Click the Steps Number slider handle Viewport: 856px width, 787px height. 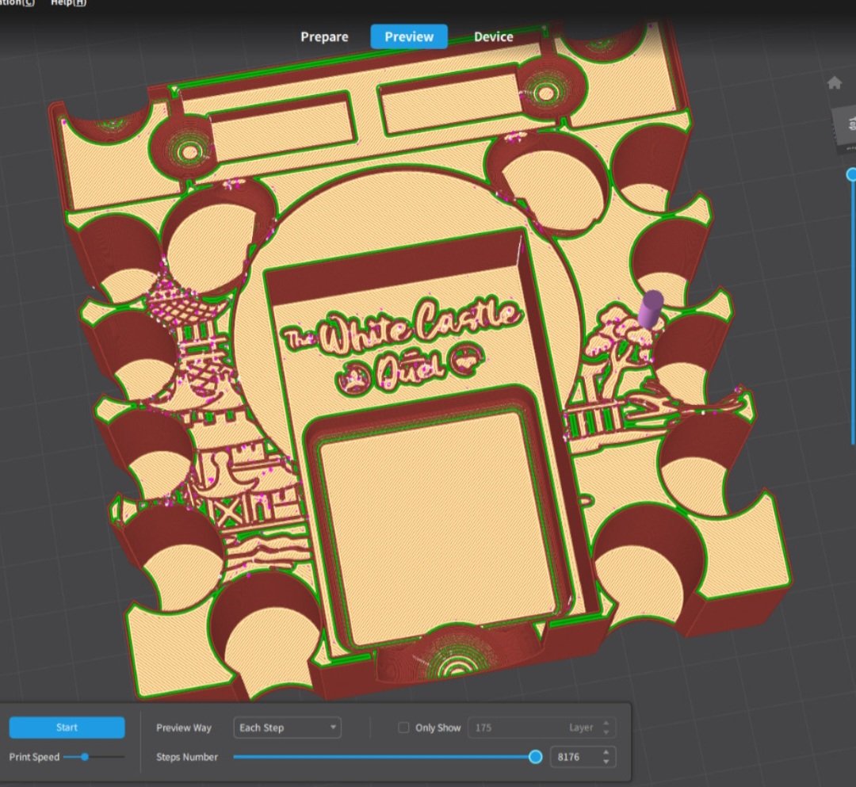[536, 757]
